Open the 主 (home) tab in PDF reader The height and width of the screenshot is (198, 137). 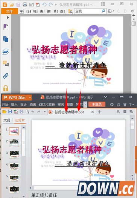(21, 11)
